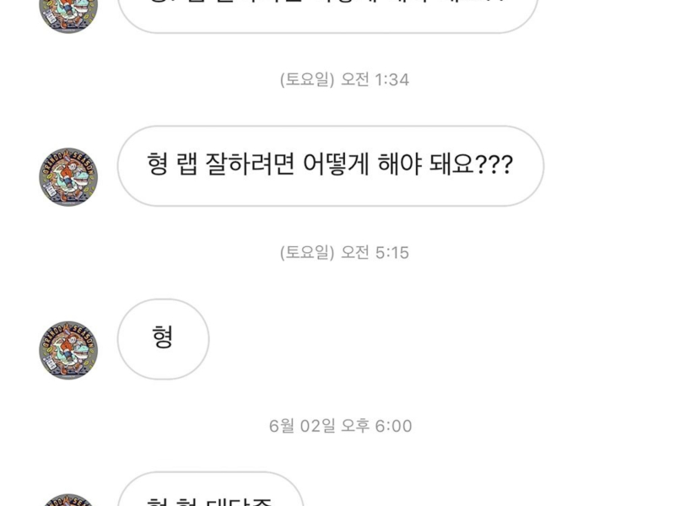
Task: Tap the avatar next to the single 형 message
Action: (68, 350)
